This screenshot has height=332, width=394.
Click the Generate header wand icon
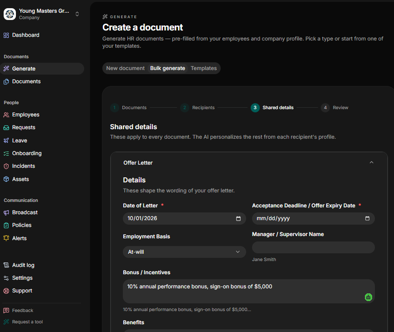click(105, 17)
